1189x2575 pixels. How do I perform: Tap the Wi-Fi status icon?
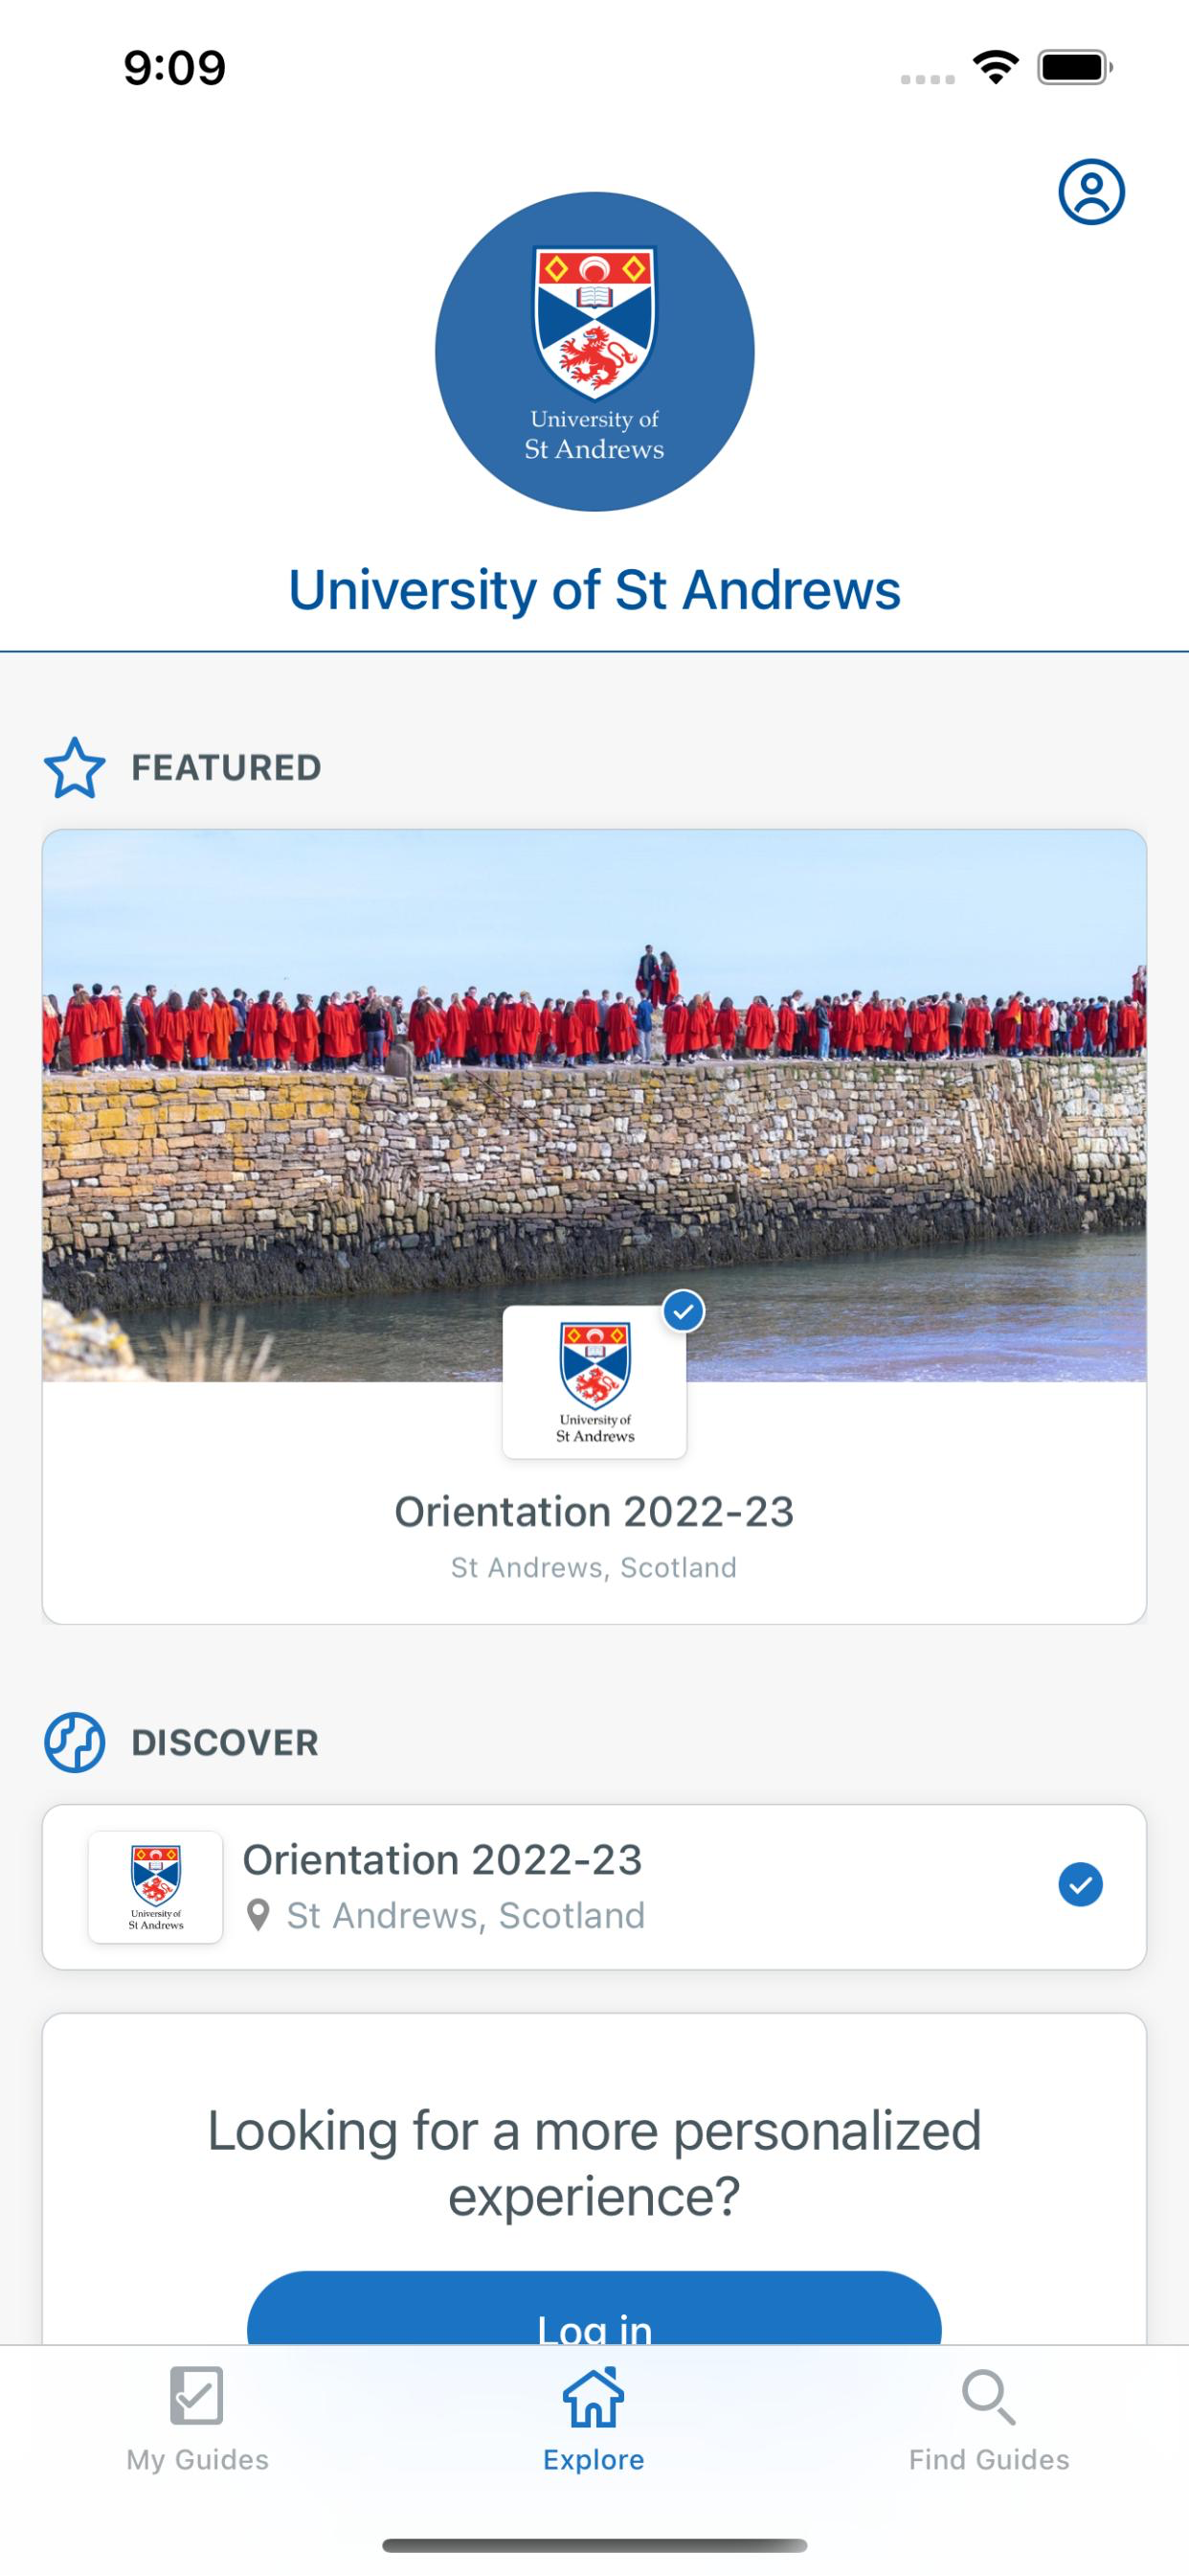[996, 68]
